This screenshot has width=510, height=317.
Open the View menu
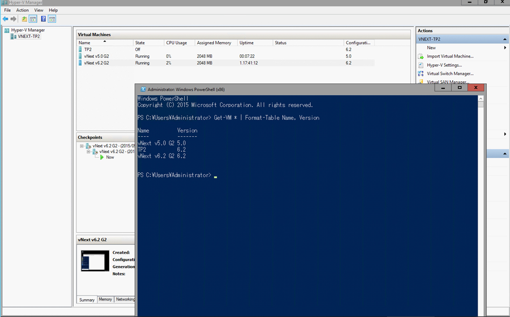pos(39,10)
